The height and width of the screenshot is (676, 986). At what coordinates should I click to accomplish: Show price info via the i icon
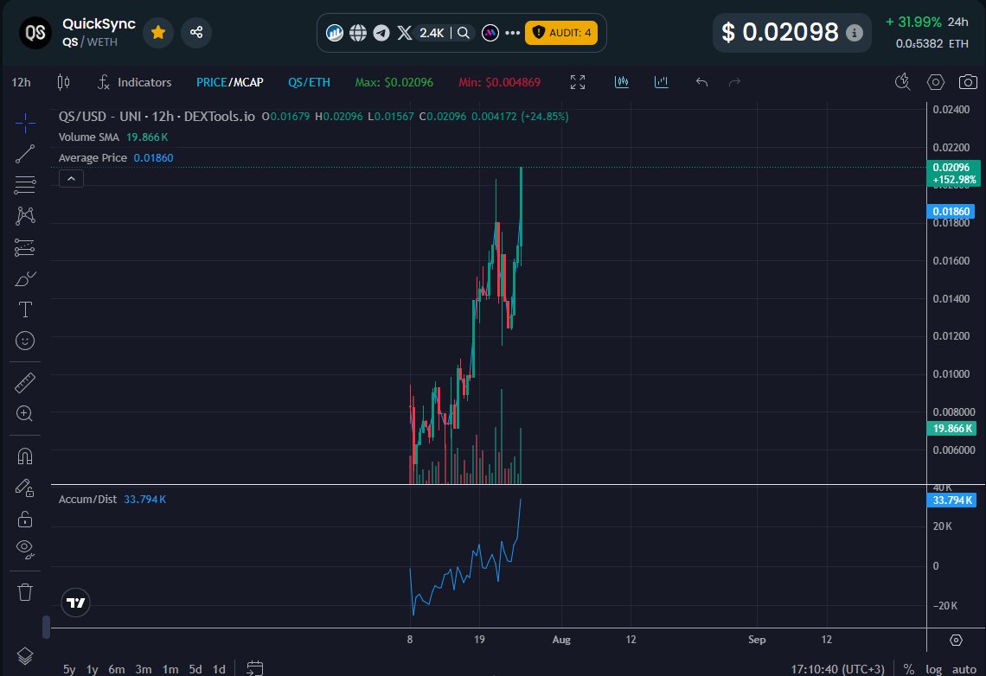[854, 33]
